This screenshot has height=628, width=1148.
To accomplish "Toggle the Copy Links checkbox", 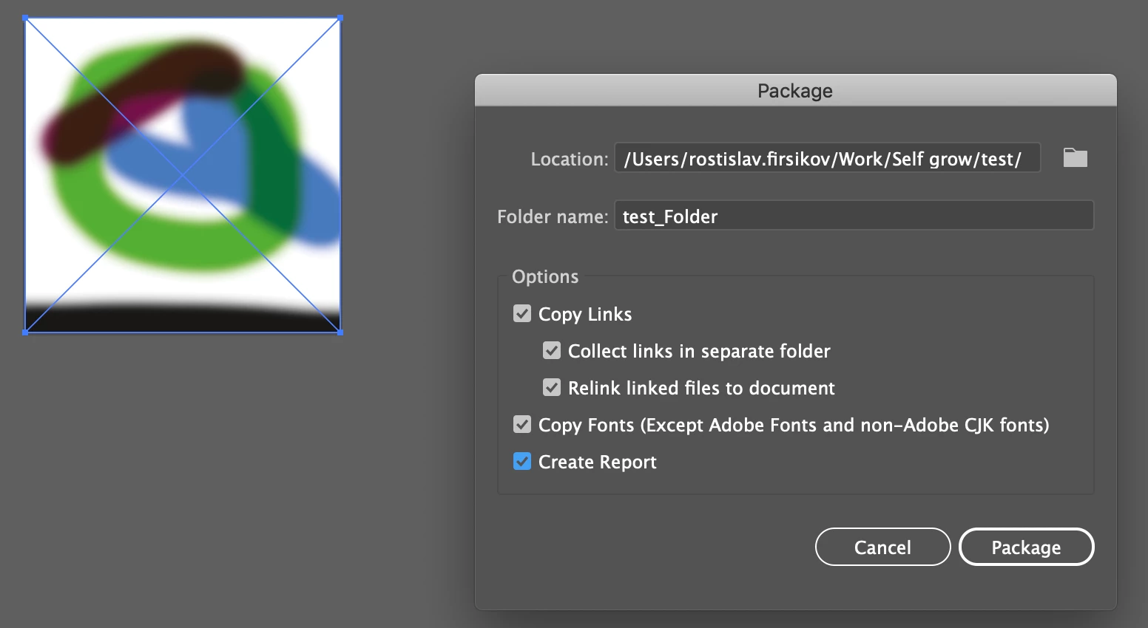I will pyautogui.click(x=522, y=314).
